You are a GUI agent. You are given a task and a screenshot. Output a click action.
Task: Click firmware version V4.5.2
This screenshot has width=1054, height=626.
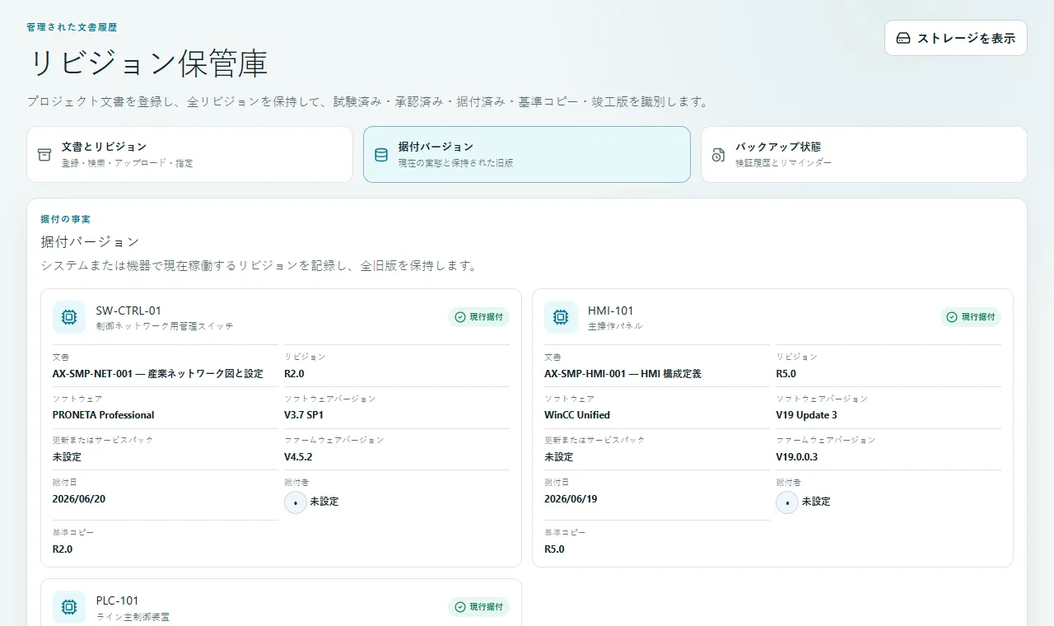pos(298,456)
